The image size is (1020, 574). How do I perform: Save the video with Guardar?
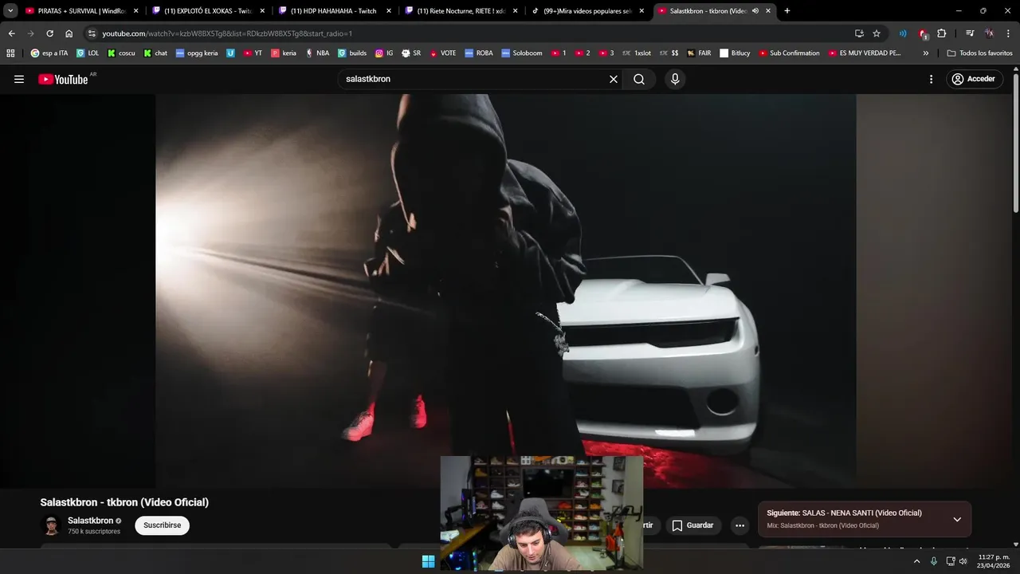[692, 525]
